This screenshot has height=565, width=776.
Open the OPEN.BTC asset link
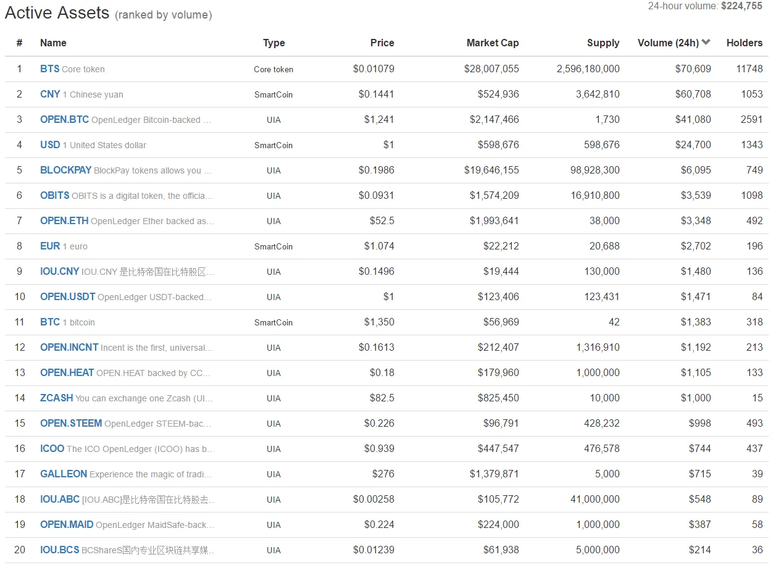64,120
